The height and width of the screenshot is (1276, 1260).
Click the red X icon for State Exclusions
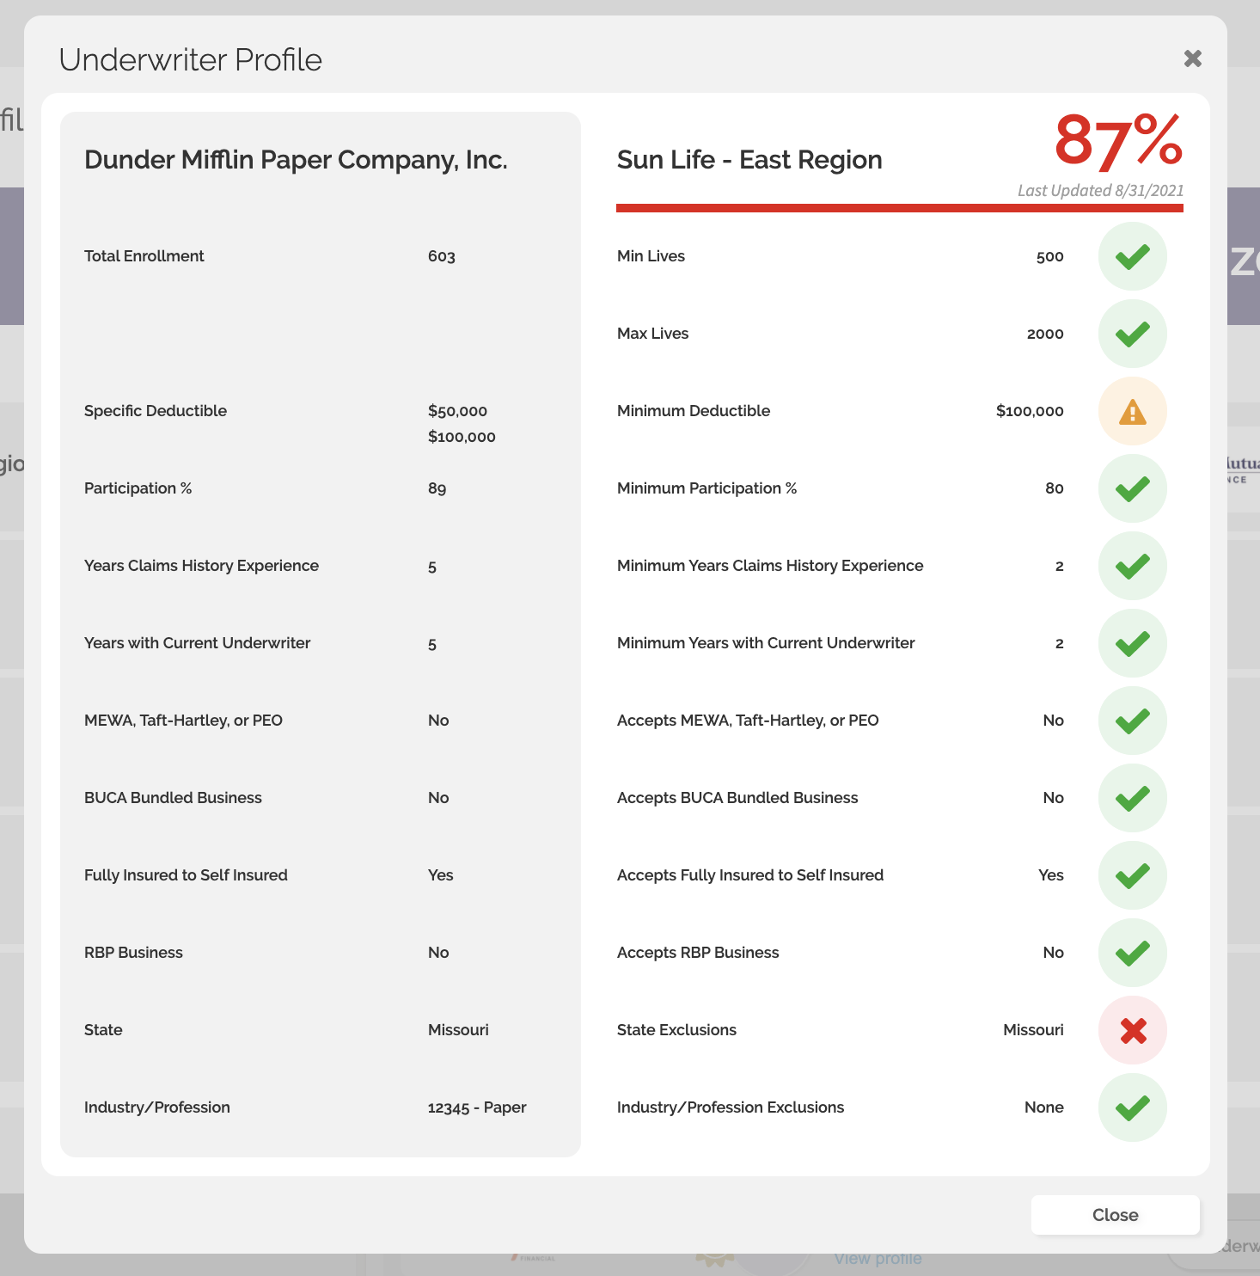pyautogui.click(x=1133, y=1030)
